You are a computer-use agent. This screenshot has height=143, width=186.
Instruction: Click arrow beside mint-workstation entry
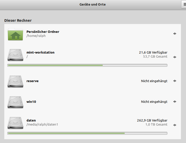tap(175, 57)
